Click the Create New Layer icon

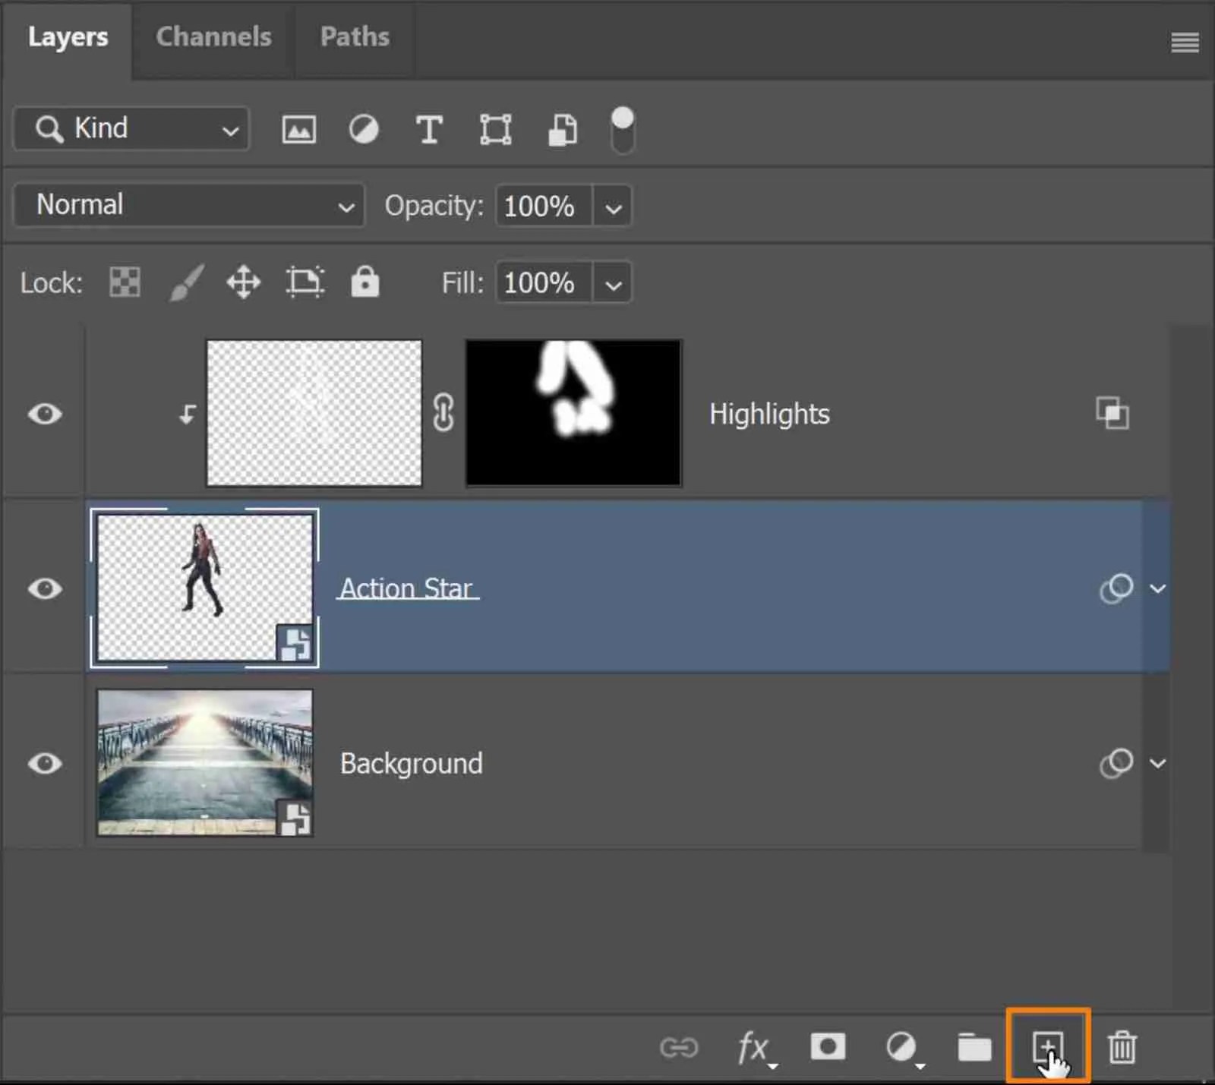[1047, 1046]
